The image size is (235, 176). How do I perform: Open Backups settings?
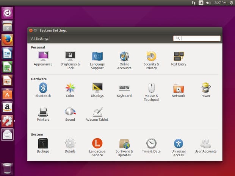(x=43, y=145)
